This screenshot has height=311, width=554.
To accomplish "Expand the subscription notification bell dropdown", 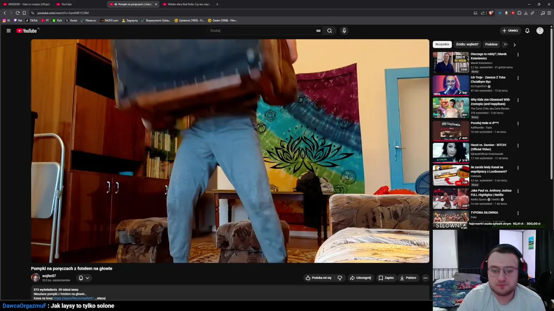I will [84, 278].
